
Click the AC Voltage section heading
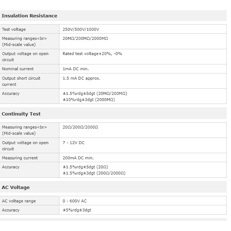pyautogui.click(x=16, y=187)
